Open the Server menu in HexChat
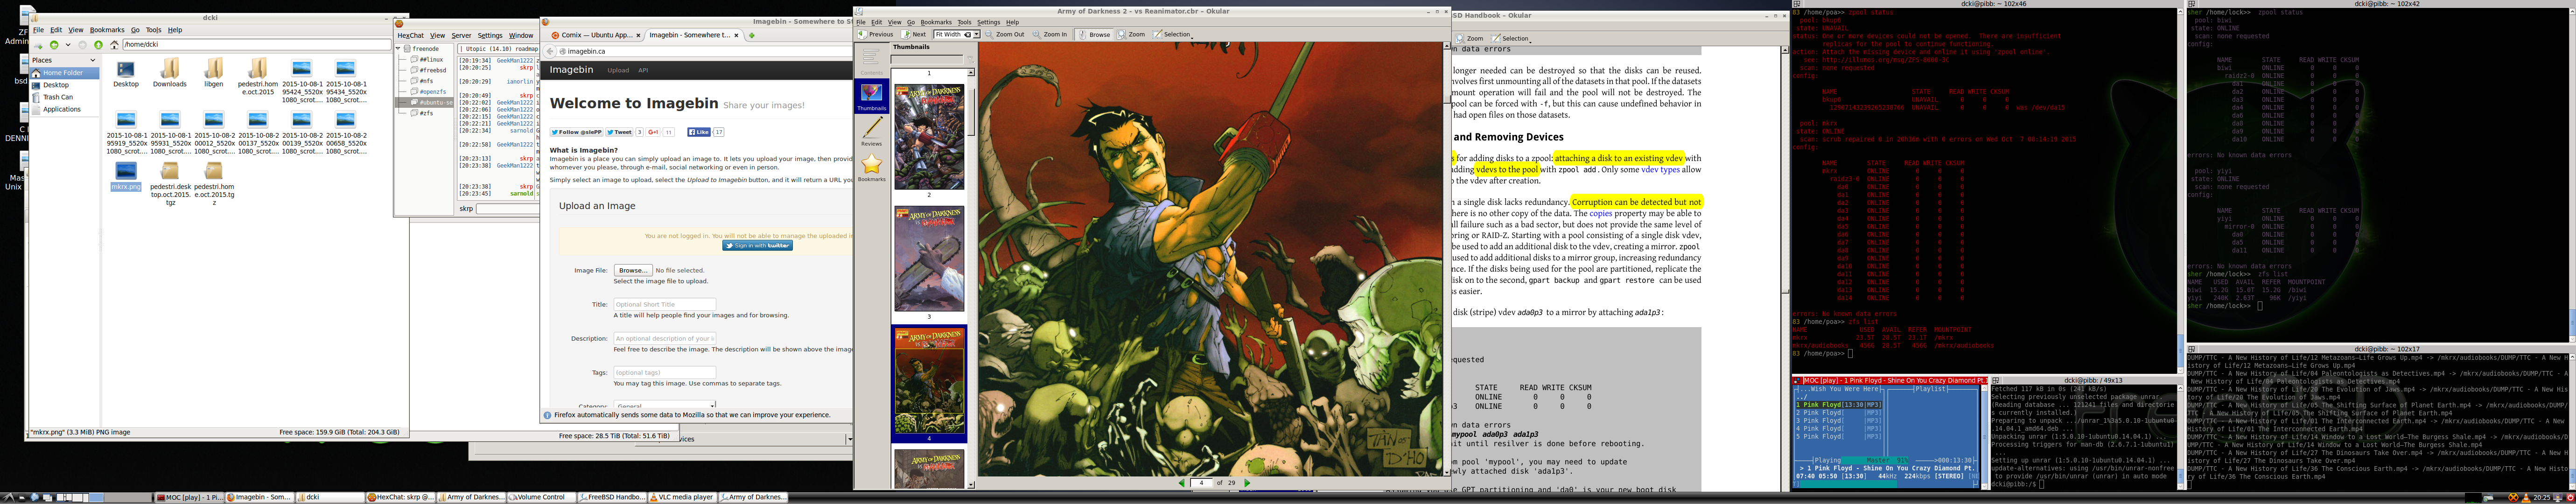The height and width of the screenshot is (504, 2576). click(461, 36)
